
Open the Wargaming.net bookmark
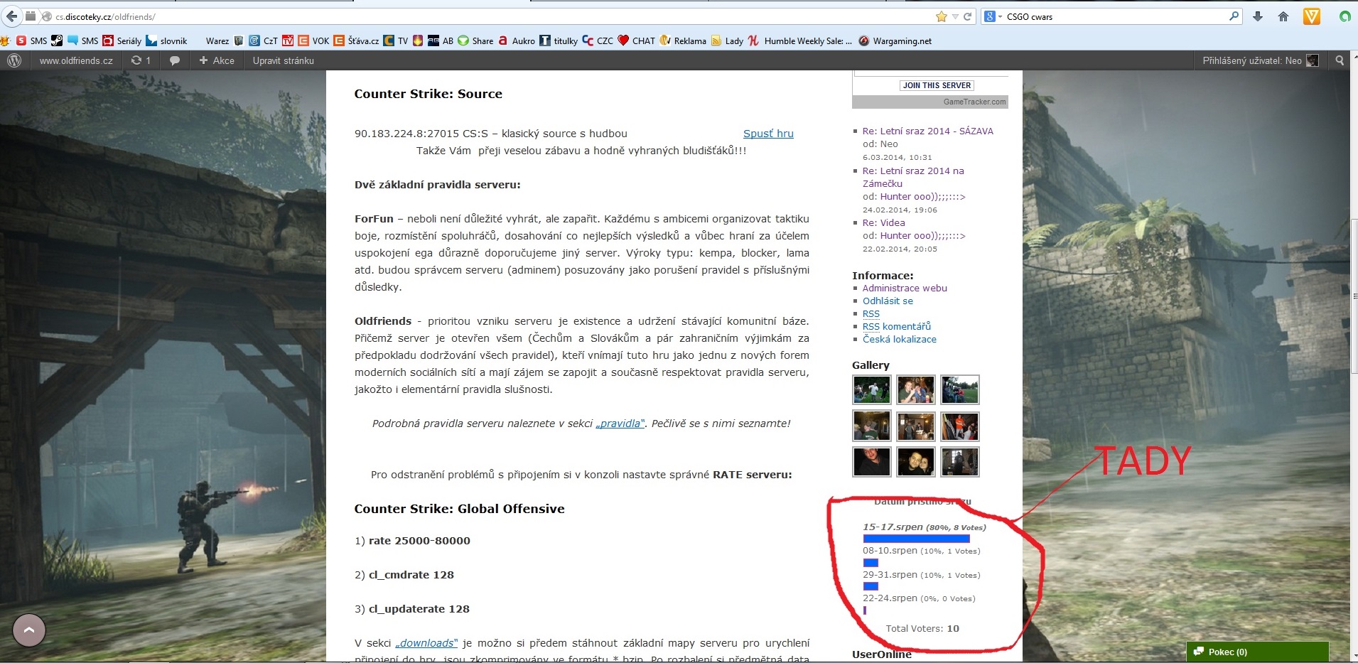895,41
